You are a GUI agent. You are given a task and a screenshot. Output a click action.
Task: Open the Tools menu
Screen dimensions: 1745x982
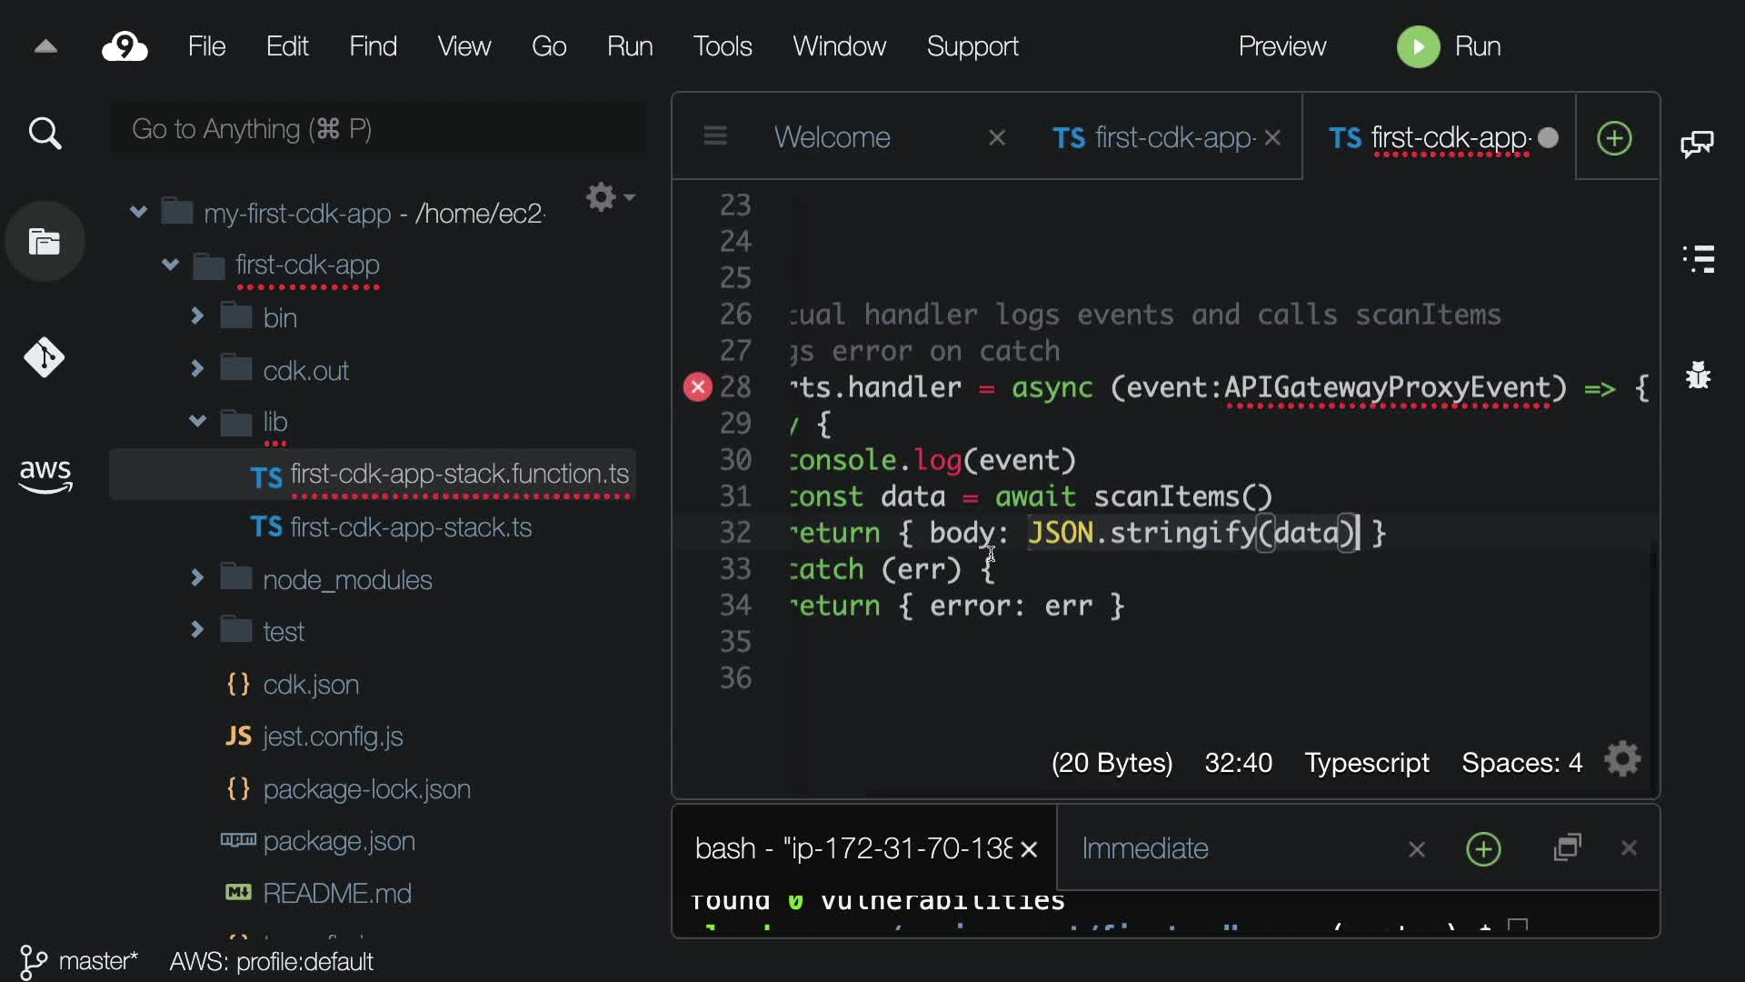pos(722,46)
